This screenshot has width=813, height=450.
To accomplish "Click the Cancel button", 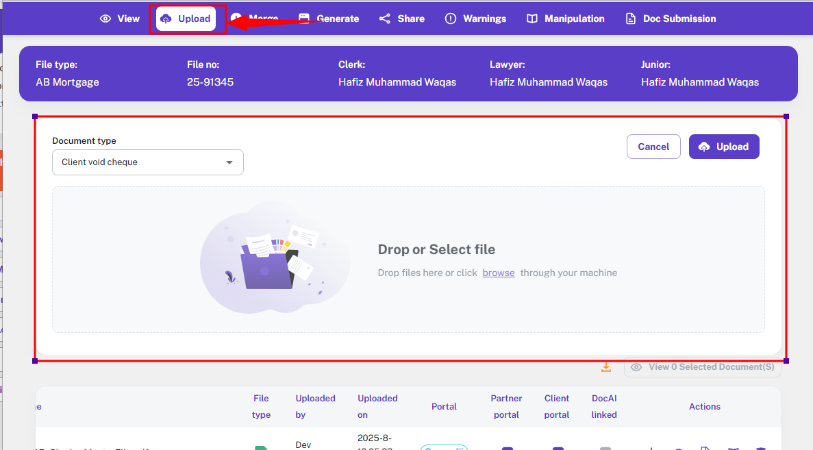I will pyautogui.click(x=653, y=147).
